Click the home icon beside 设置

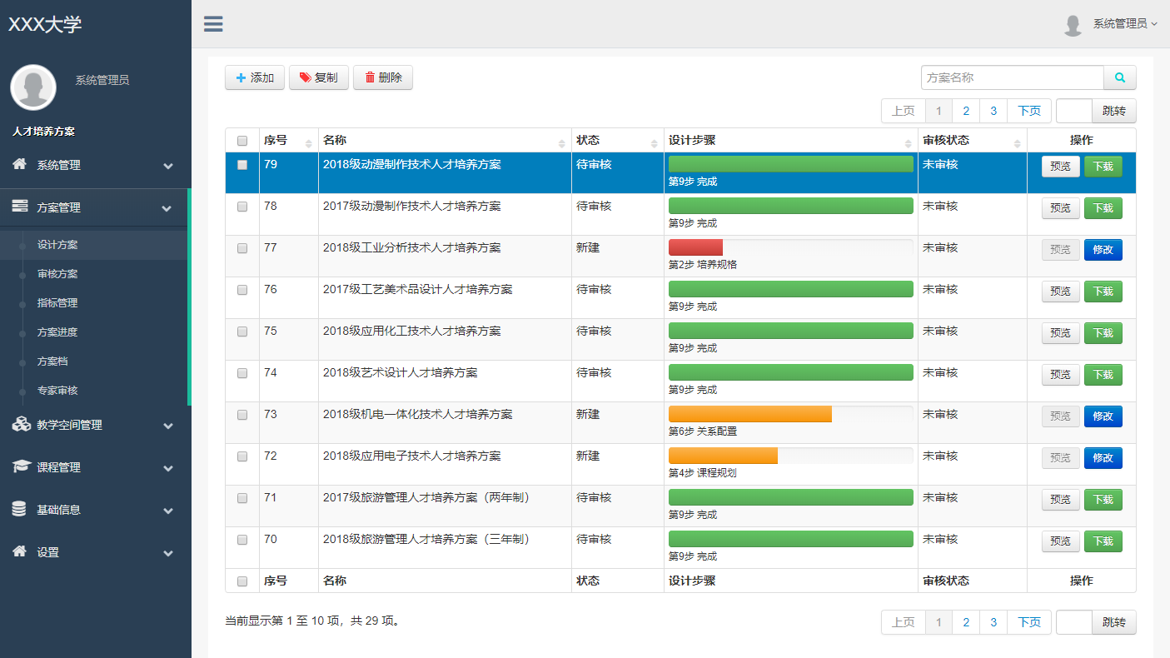(20, 551)
